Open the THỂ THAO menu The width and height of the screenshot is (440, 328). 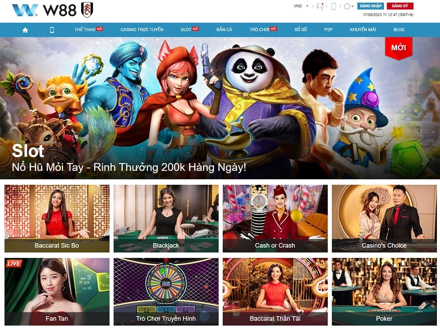click(88, 30)
